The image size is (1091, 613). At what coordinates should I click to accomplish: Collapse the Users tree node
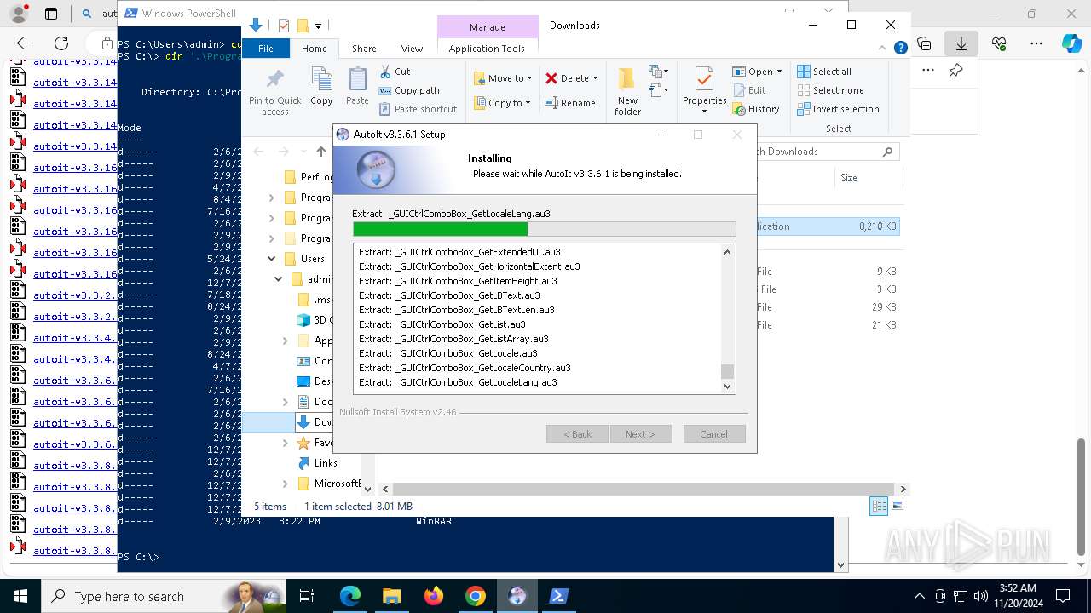[272, 259]
